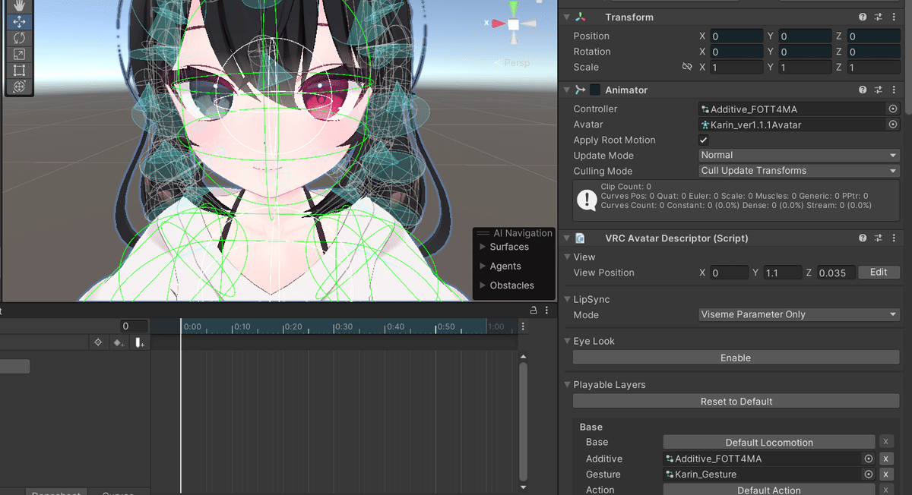The height and width of the screenshot is (495, 912).
Task: Click Reset to Default under Playable Layers
Action: pos(735,401)
